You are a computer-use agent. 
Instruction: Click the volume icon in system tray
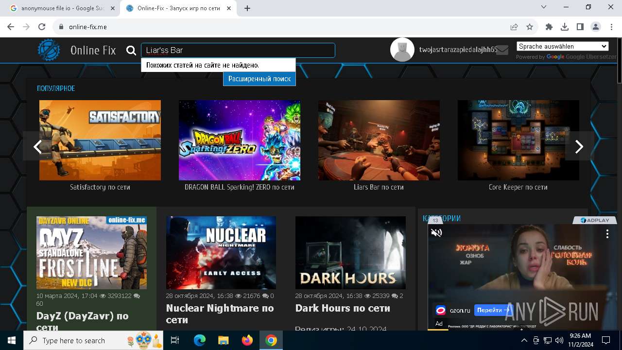[559, 340]
